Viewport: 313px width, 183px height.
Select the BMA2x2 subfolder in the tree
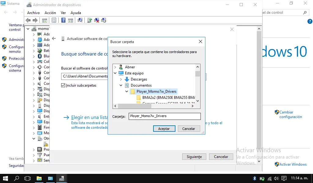166,98
